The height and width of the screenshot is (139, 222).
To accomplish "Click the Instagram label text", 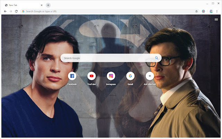I will pyautogui.click(x=111, y=84).
